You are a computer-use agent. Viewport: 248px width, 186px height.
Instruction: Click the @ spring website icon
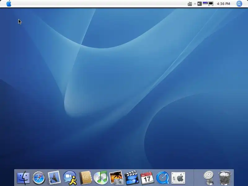[x=209, y=178]
